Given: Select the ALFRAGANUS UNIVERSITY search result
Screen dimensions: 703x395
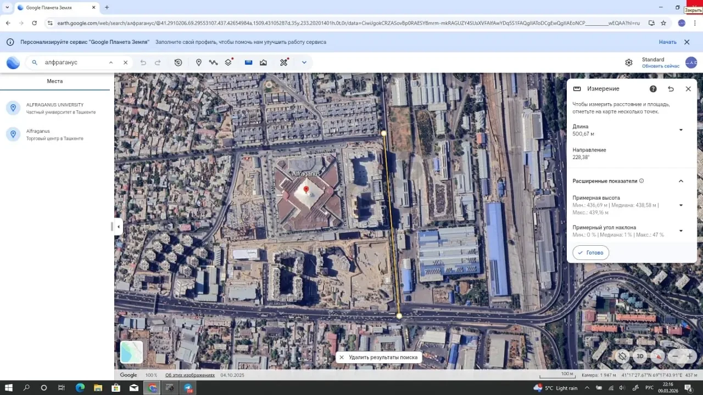Looking at the screenshot, I should pos(55,108).
